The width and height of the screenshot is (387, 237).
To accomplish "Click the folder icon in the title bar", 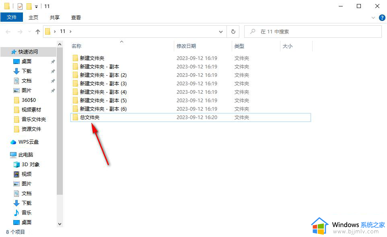I will pos(7,6).
